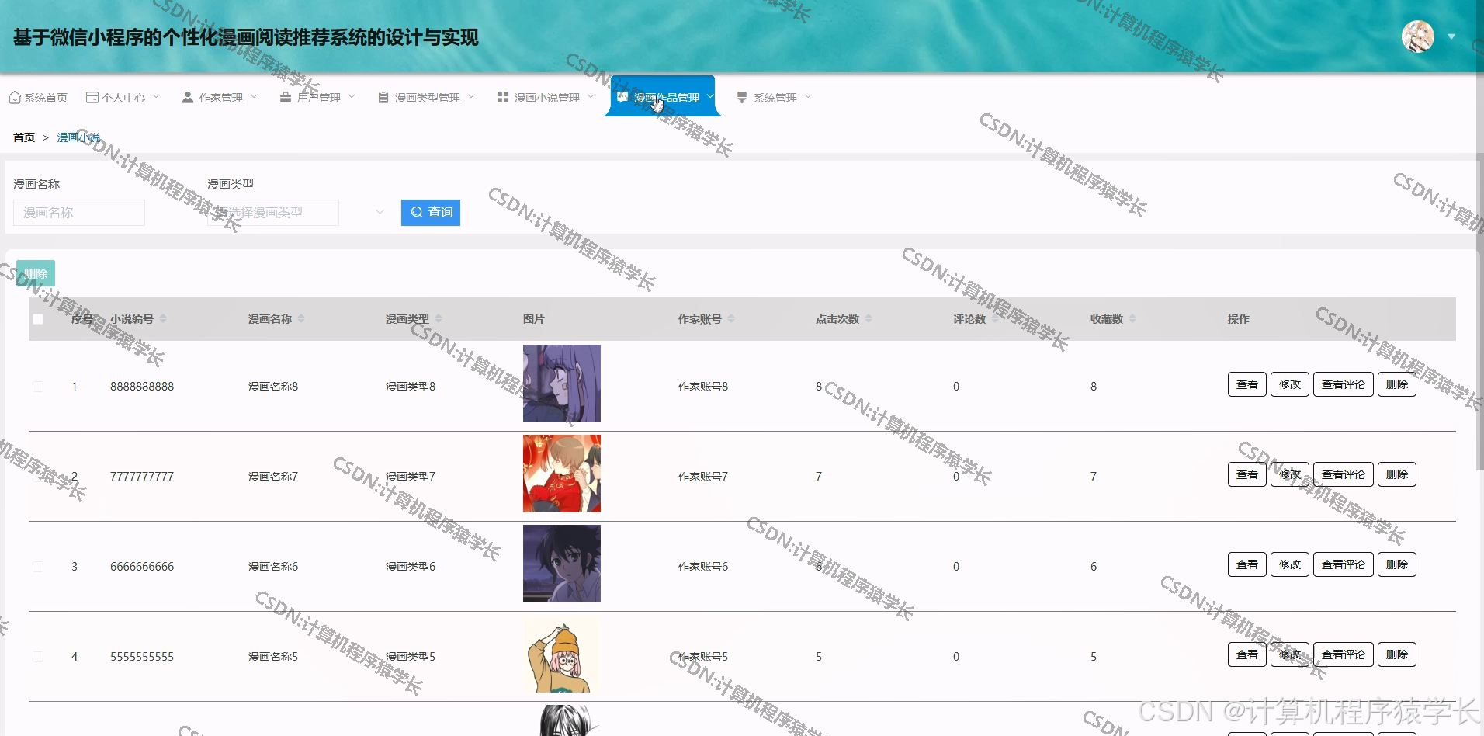Click 删除 for row 漫画名称6
Viewport: 1484px width, 736px height.
pyautogui.click(x=1397, y=564)
